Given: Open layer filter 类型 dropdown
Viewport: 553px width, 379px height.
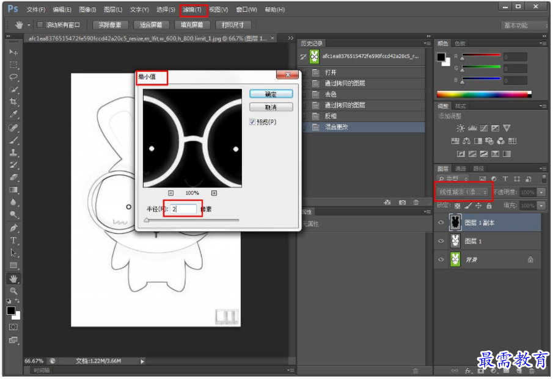Looking at the screenshot, I should click(x=453, y=179).
